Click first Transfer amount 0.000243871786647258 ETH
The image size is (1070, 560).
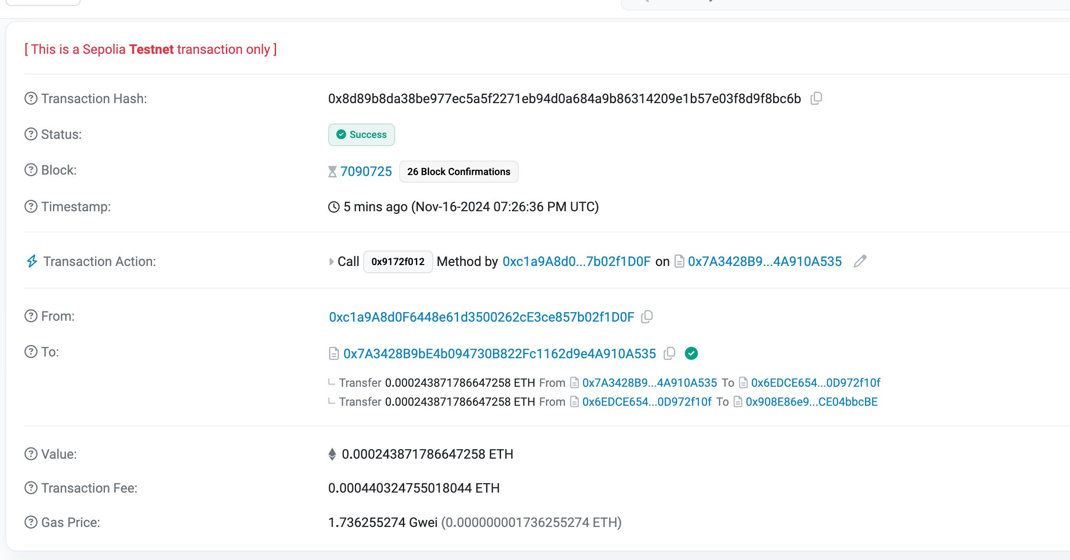(x=460, y=383)
